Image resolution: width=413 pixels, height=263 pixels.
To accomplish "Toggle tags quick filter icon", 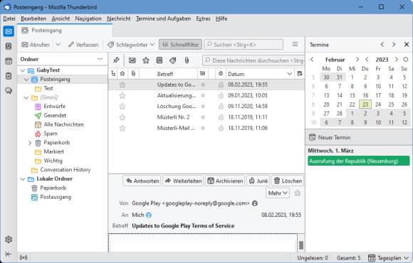I will click(173, 60).
